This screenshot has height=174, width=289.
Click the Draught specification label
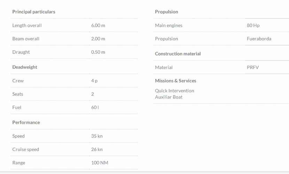[21, 52]
